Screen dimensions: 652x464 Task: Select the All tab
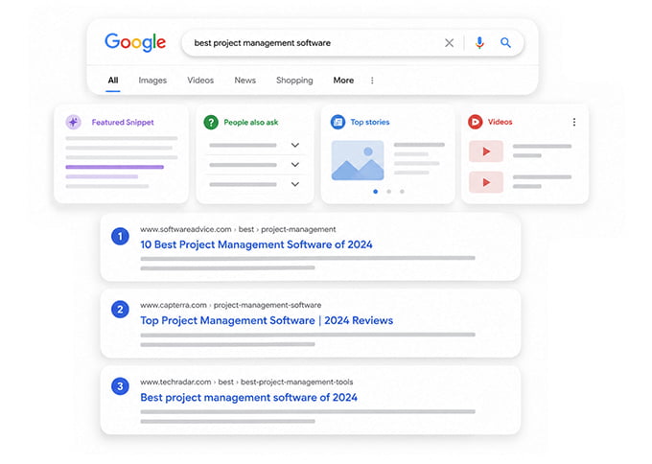click(113, 81)
